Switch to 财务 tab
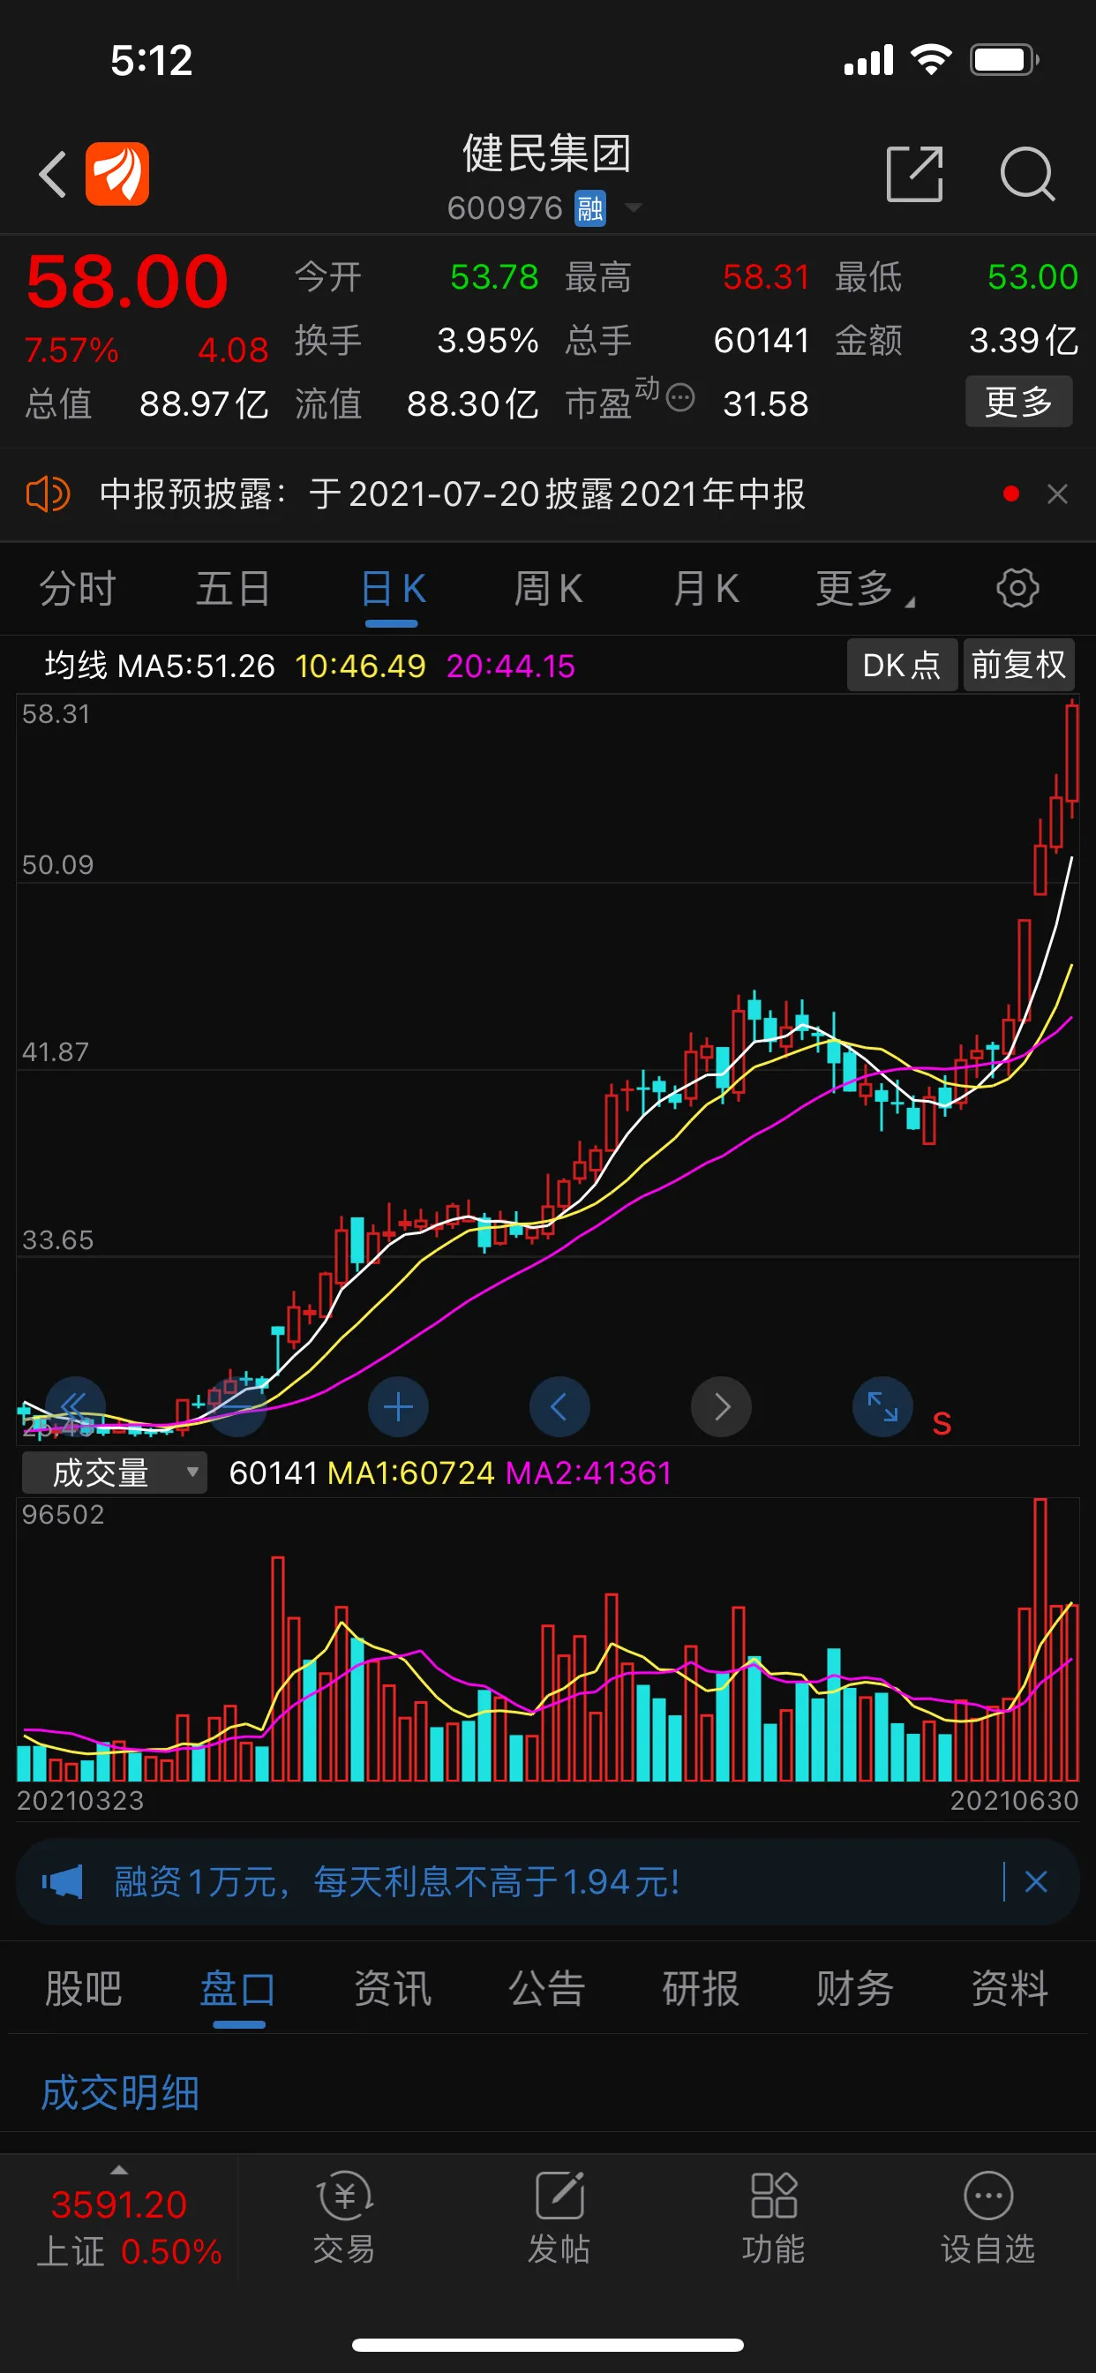This screenshot has width=1096, height=2373. coord(855,1988)
